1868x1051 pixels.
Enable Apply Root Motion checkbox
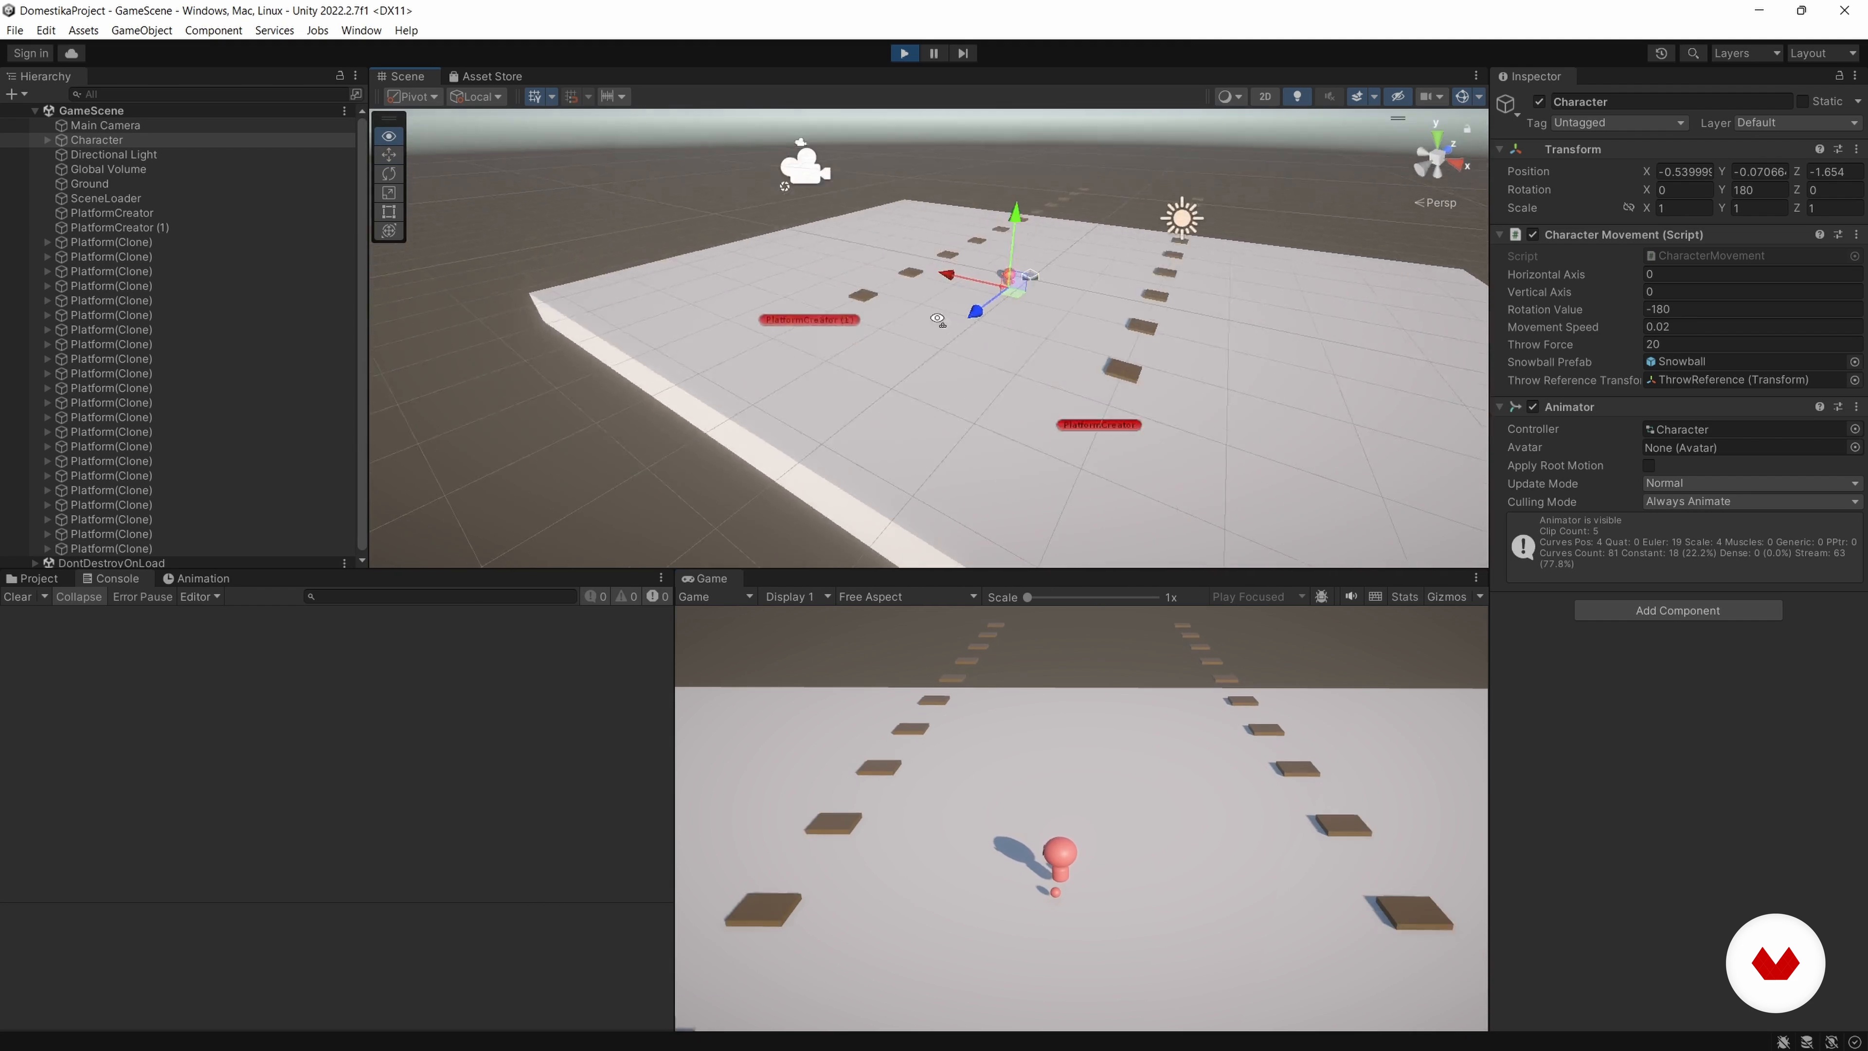1649,466
